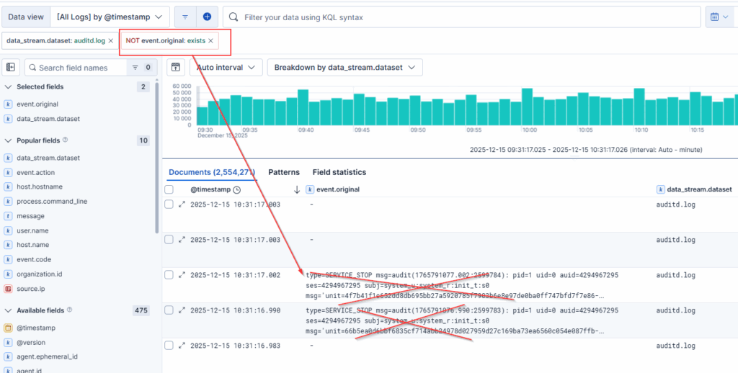Click the KQL filter query input
Viewport: 738px width, 373px height.
[x=461, y=17]
